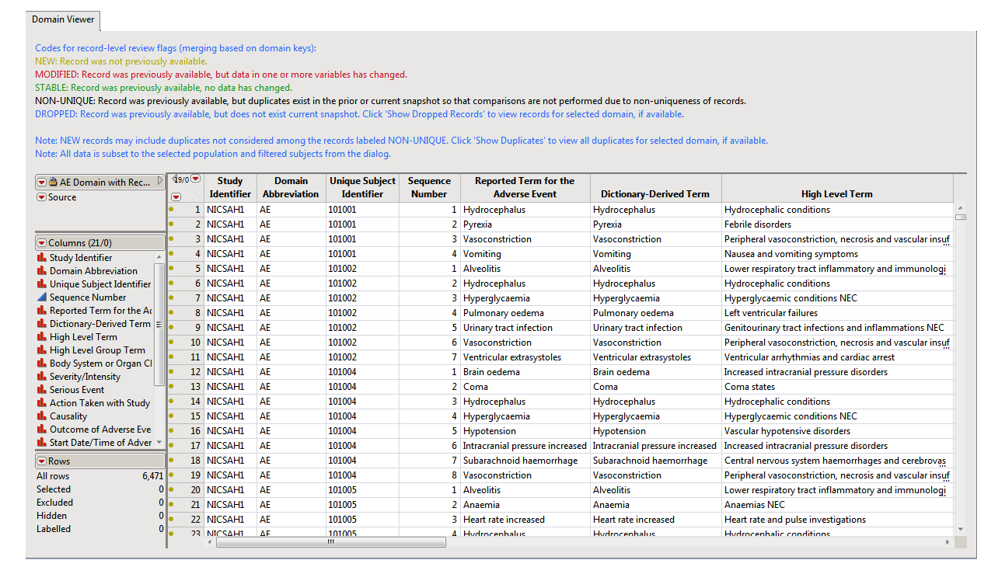Click the yellow row marker for row 12
This screenshot has height=574, width=991.
[171, 372]
